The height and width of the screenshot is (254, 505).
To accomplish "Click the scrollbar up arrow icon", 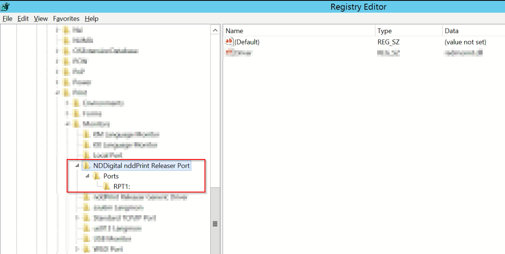I will coord(215,29).
